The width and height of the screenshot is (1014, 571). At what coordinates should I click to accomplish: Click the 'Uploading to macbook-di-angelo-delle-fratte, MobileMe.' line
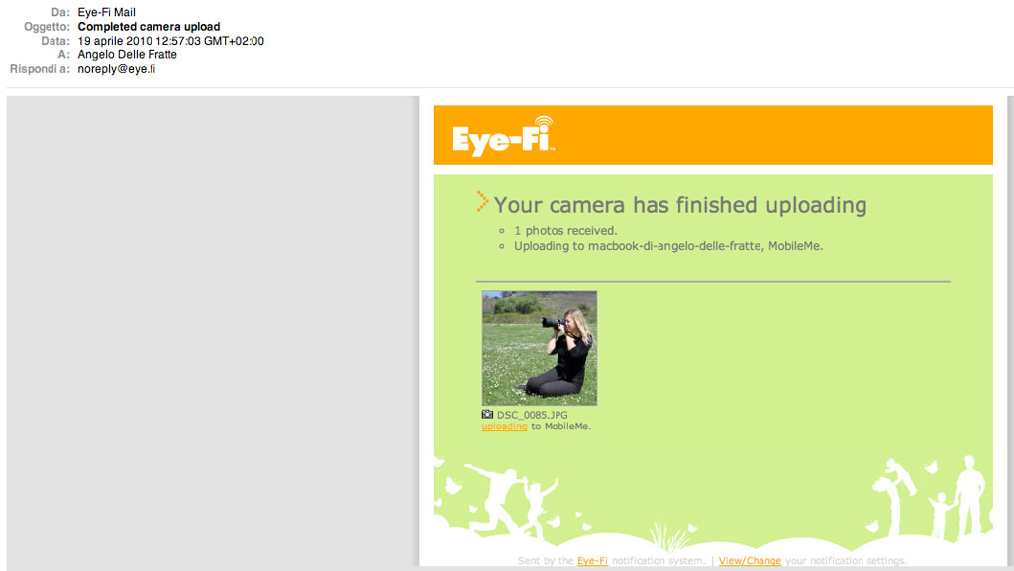pyautogui.click(x=668, y=246)
